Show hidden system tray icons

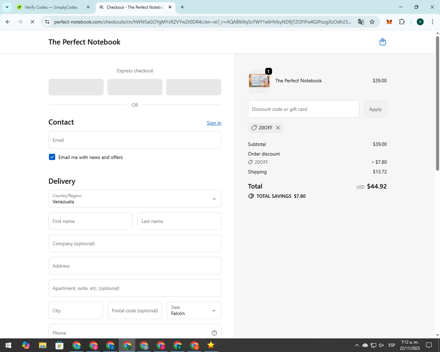pyautogui.click(x=357, y=345)
